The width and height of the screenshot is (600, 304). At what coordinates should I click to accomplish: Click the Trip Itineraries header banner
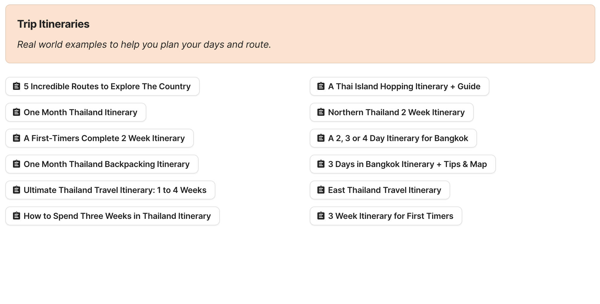coord(300,34)
